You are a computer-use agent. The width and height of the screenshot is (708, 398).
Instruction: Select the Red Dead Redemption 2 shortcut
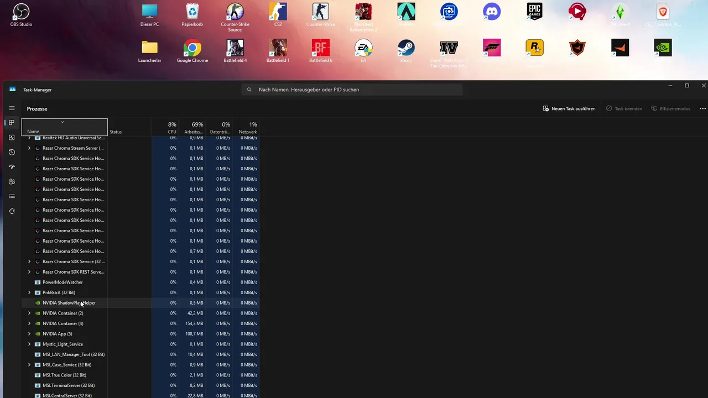pyautogui.click(x=363, y=17)
